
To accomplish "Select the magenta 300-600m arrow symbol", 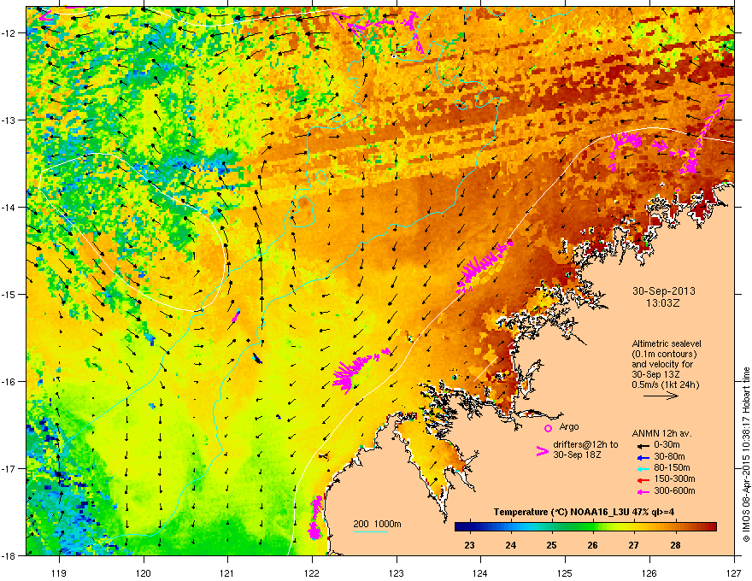I will click(x=642, y=491).
